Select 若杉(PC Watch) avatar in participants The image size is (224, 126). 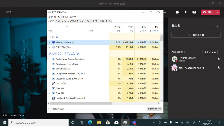174,68
